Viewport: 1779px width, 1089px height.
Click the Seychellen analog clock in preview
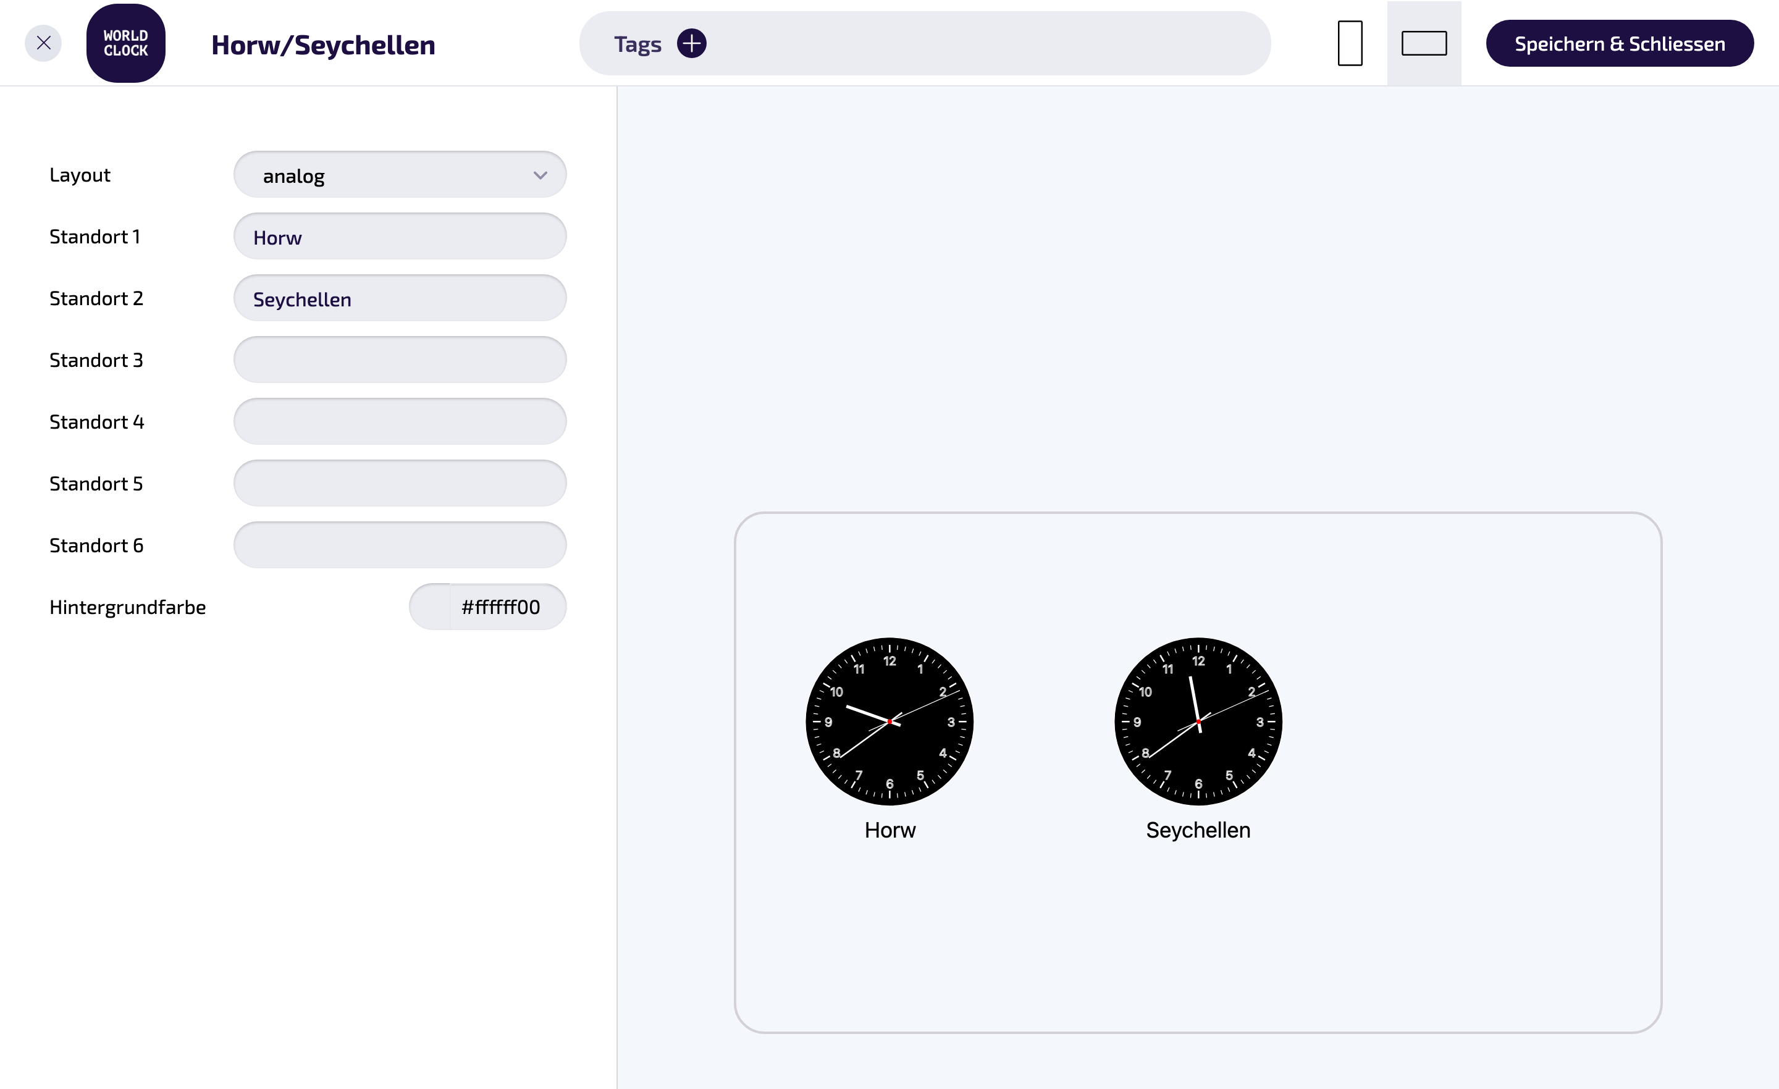point(1198,721)
